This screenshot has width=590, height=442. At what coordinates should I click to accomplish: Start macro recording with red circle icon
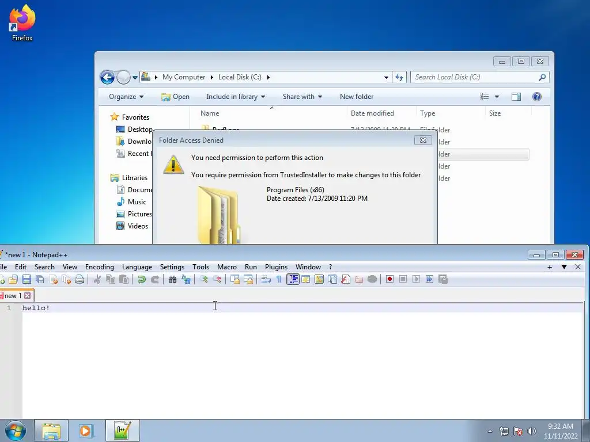[390, 279]
